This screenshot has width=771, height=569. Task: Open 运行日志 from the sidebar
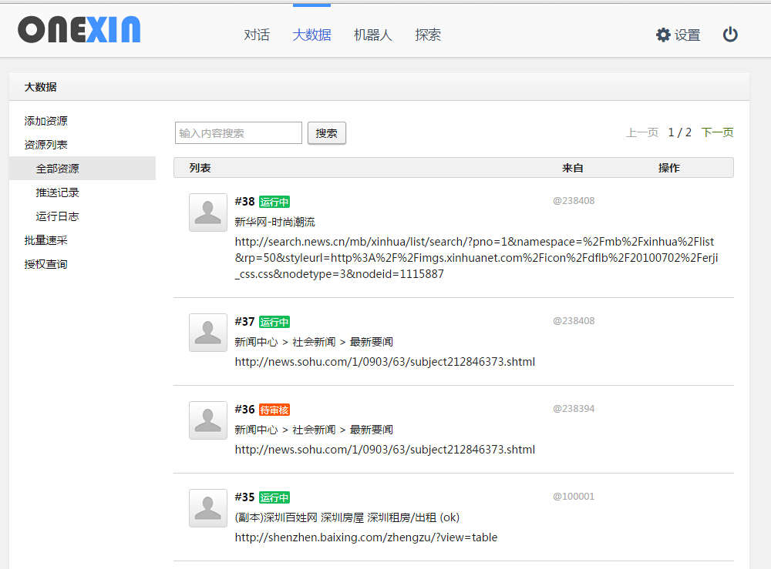[x=58, y=216]
